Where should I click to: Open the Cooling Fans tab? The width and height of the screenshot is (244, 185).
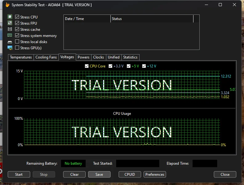click(x=46, y=57)
